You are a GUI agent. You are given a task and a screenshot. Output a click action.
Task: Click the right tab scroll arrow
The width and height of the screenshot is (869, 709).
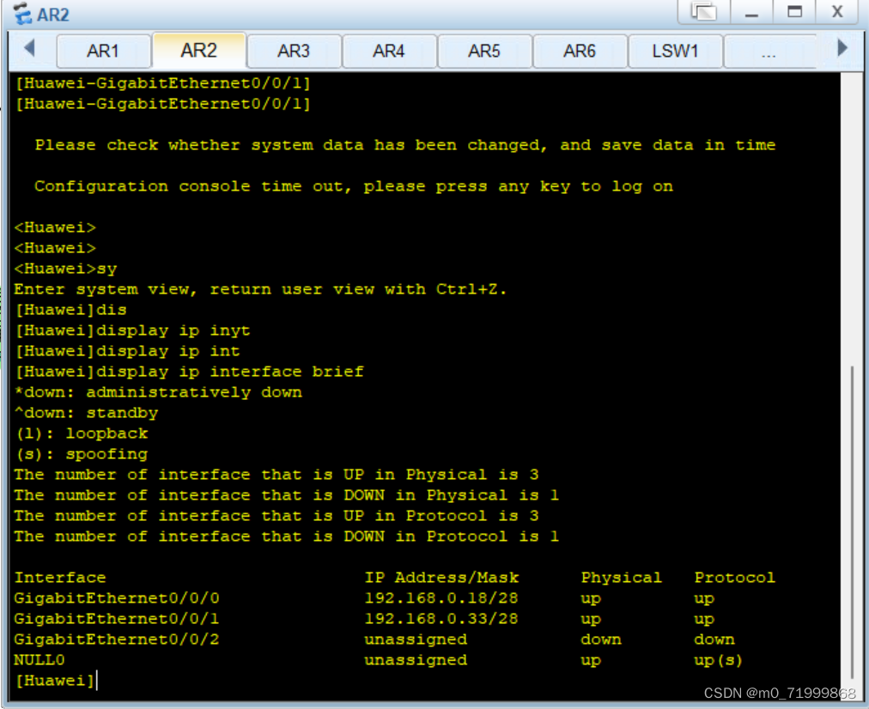(842, 48)
